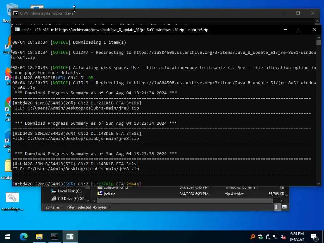Select Local Disk (C:) in the navigation pane

click(69, 191)
